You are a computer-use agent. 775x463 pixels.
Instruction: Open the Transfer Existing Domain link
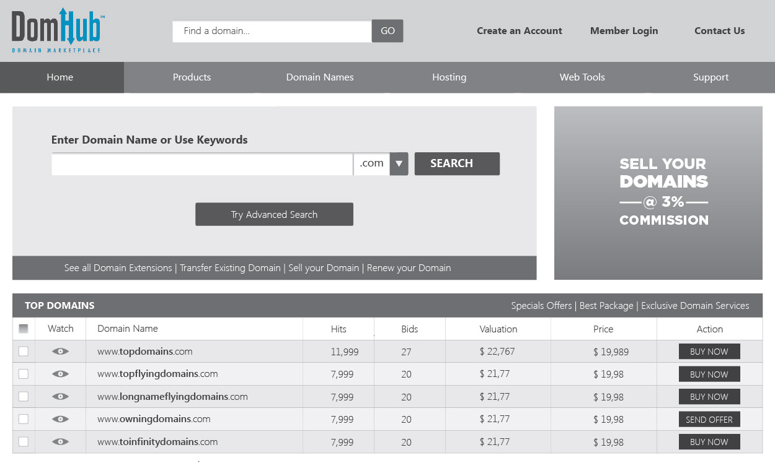point(230,268)
